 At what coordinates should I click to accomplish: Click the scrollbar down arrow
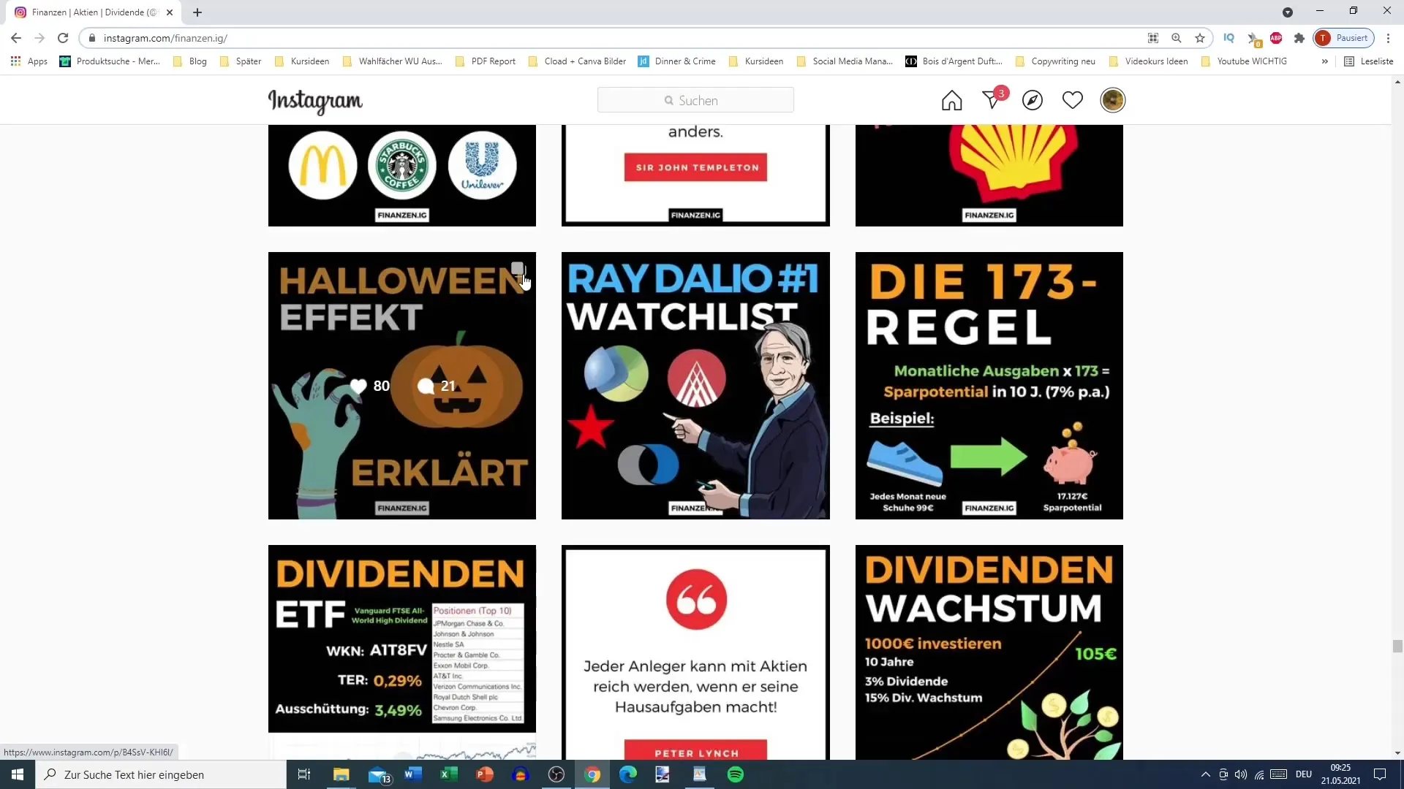tap(1397, 753)
